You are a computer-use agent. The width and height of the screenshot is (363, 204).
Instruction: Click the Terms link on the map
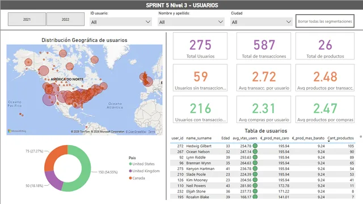151,131
